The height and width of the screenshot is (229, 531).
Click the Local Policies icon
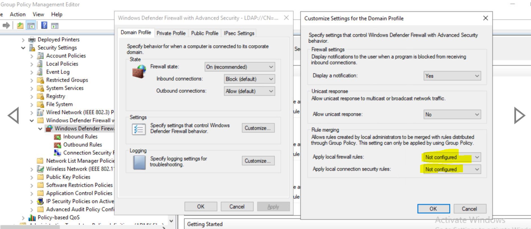40,64
